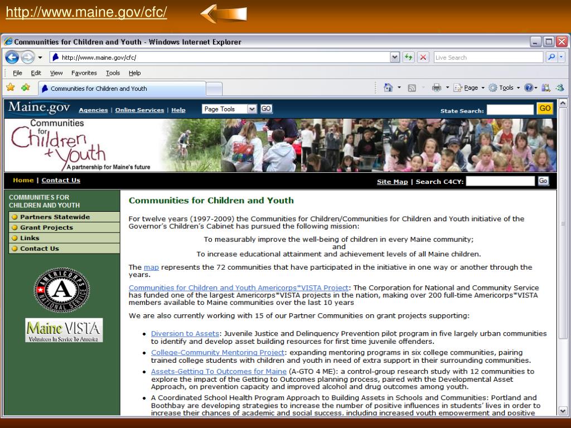Select the Communities for Children and Youth tab

coord(122,89)
